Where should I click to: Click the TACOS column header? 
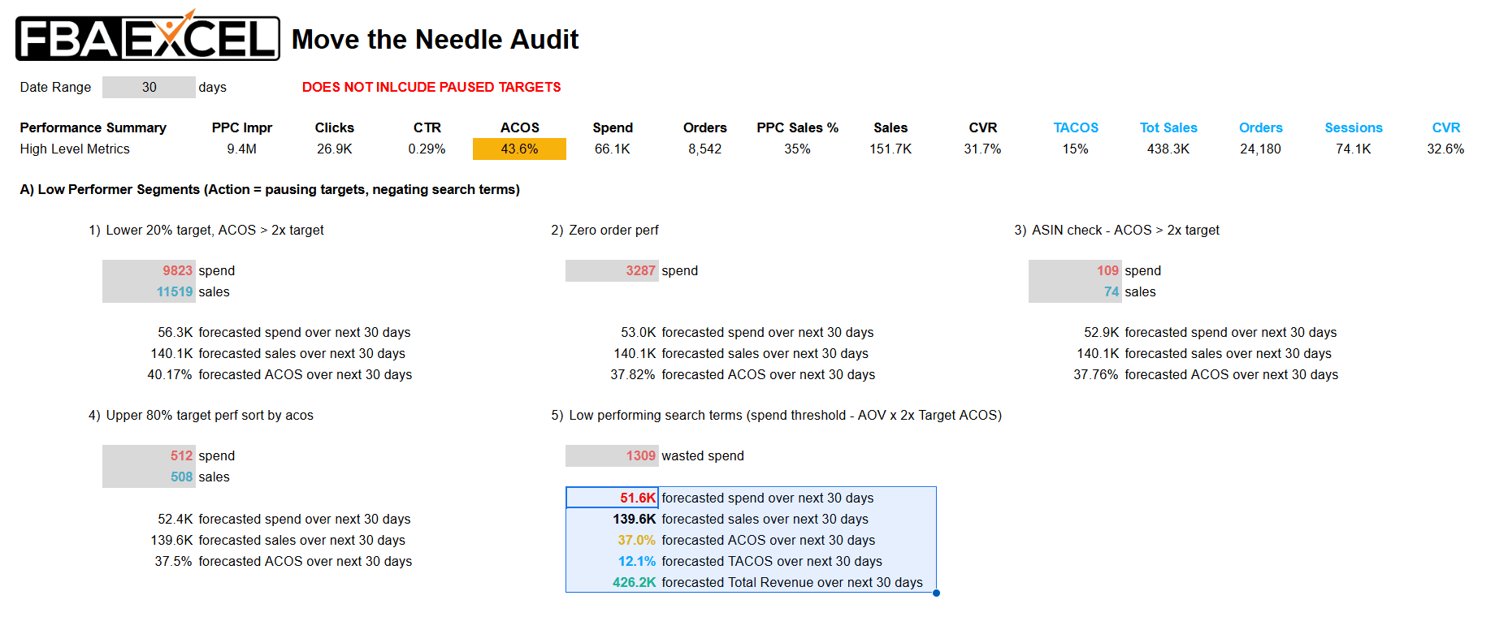[x=1076, y=127]
